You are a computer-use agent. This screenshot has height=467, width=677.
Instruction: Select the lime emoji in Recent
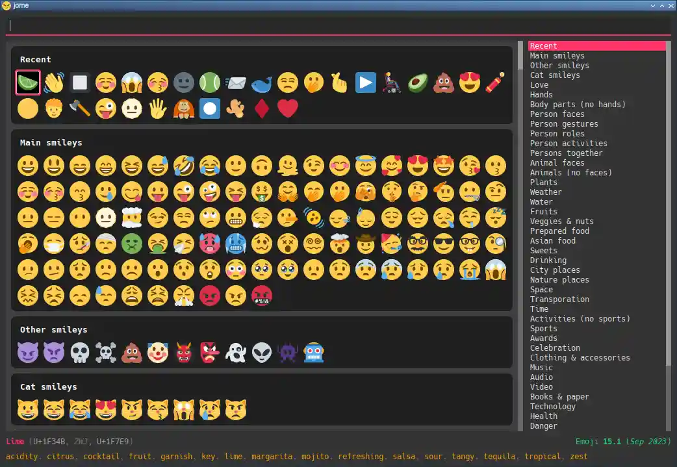(x=28, y=82)
